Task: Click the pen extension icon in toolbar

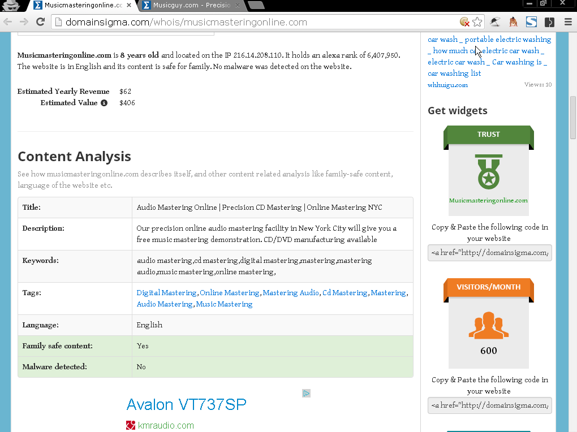Action: pyautogui.click(x=496, y=22)
